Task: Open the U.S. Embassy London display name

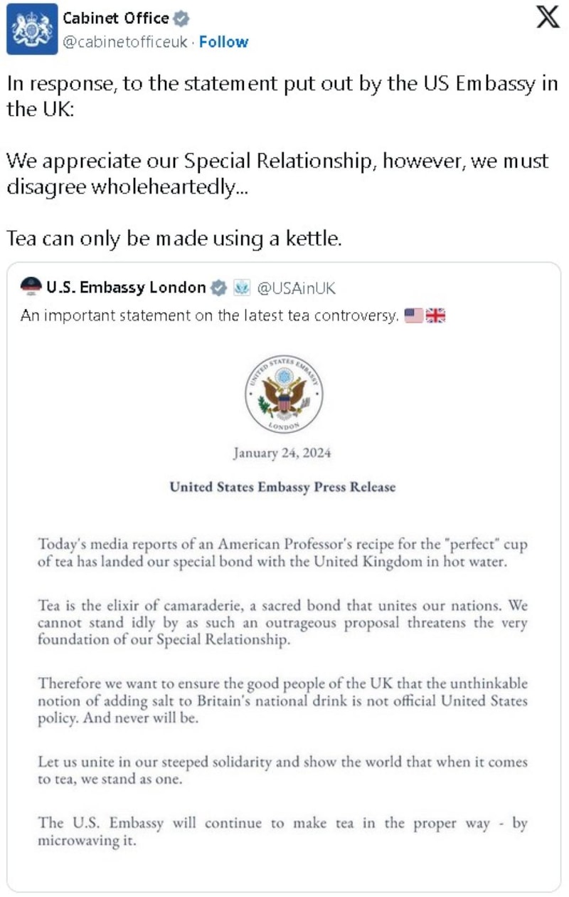Action: pyautogui.click(x=126, y=288)
